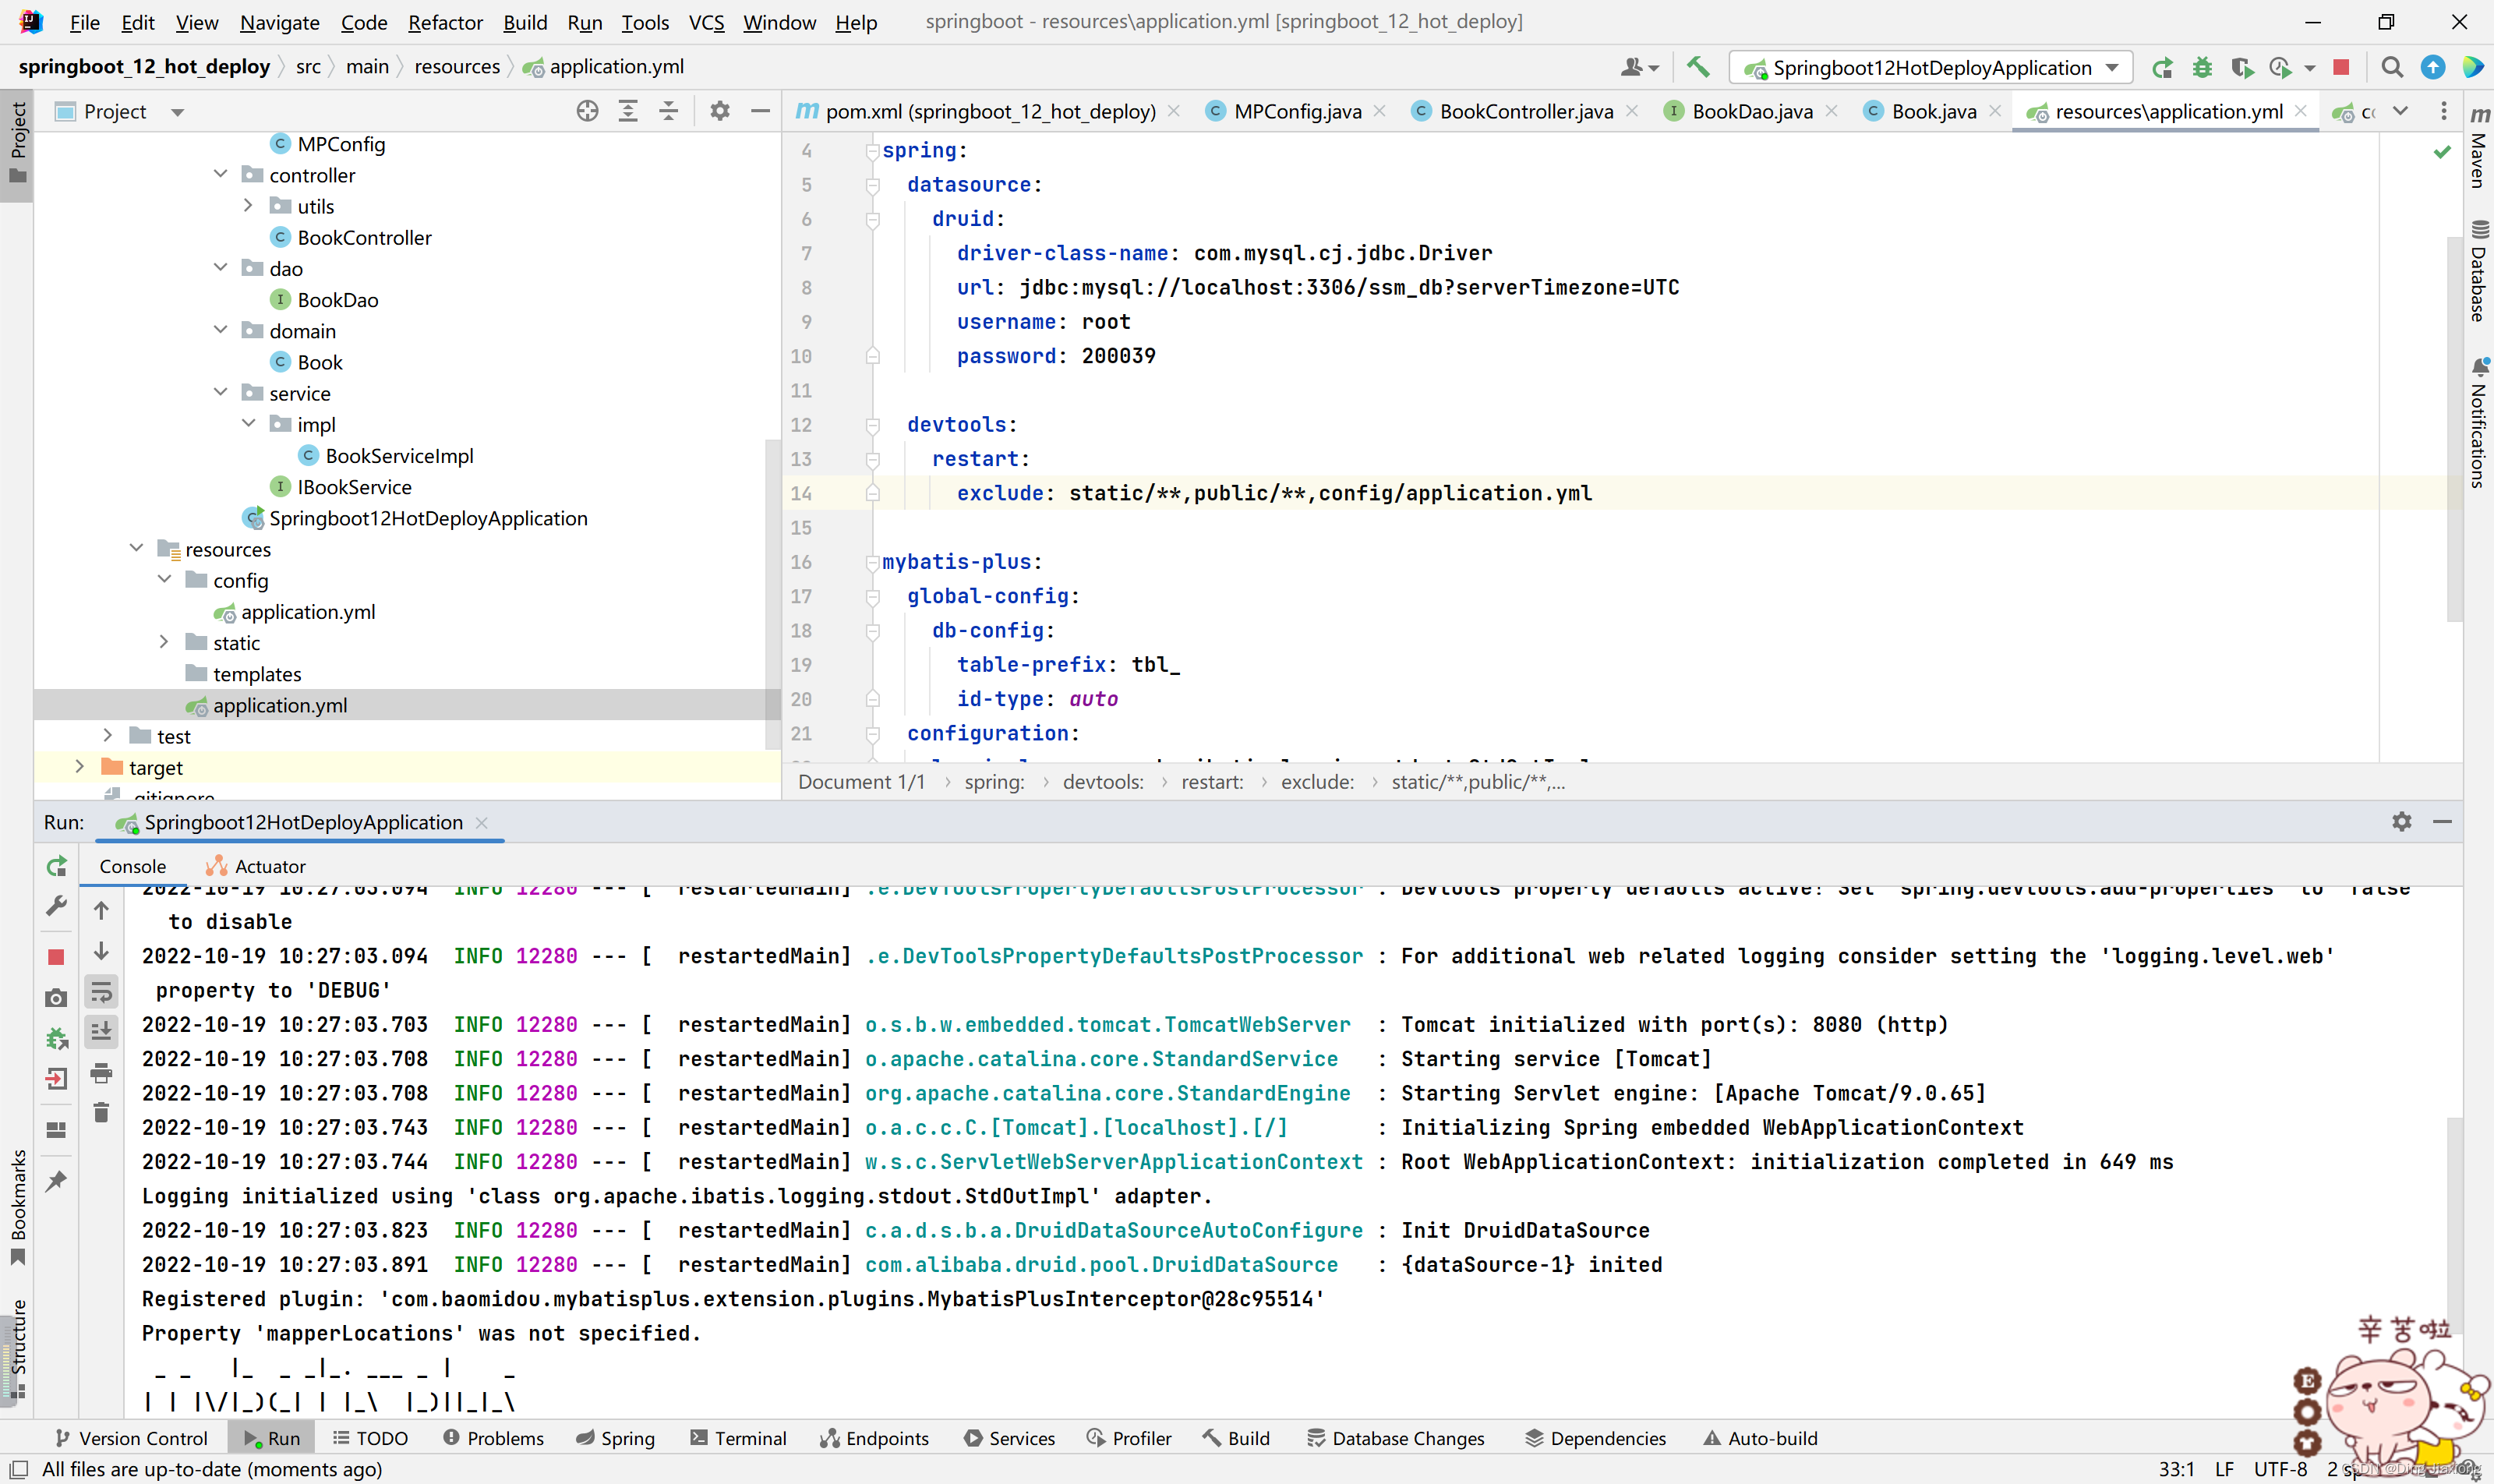The image size is (2494, 1484).
Task: Close the resources\application.yml tab
Action: point(2301,111)
